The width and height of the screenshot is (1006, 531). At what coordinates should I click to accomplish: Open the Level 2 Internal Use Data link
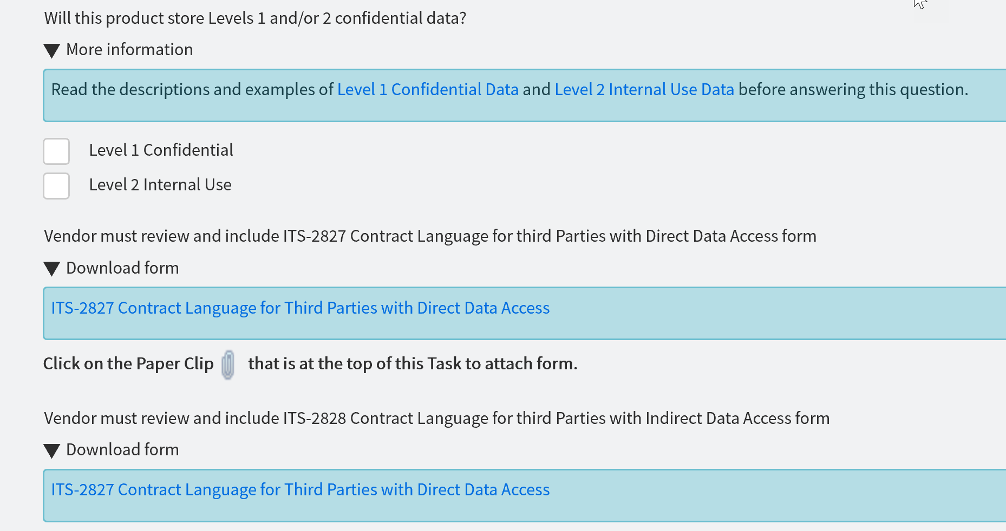[644, 89]
